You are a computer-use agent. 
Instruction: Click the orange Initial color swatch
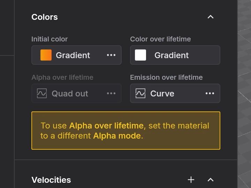coord(46,55)
